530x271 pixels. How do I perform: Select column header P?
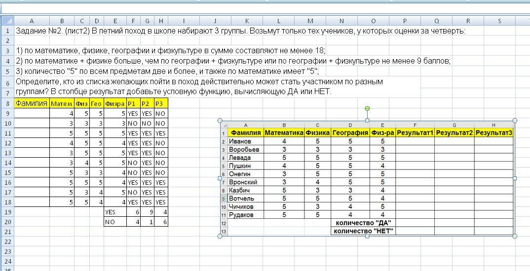pyautogui.click(x=405, y=21)
